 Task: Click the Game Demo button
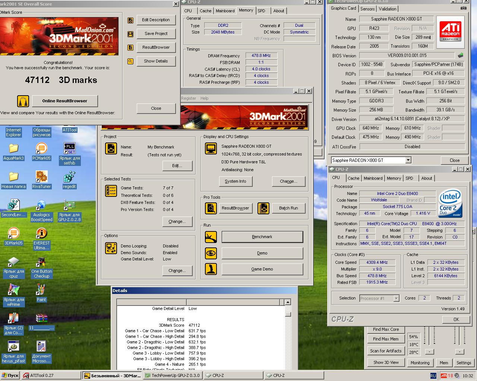(262, 269)
